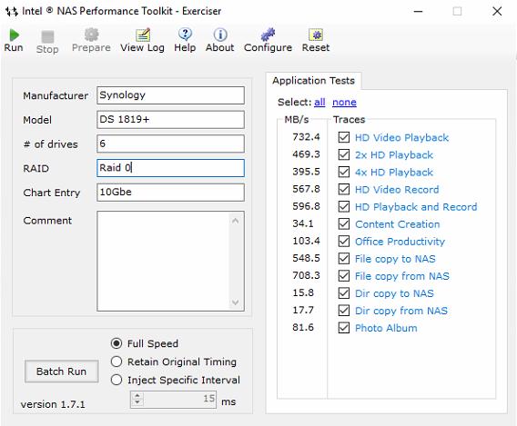Click the Photo Album trace label
517x426 pixels.
[x=386, y=328]
